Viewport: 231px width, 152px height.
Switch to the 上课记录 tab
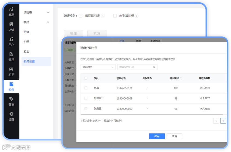(x=155, y=41)
